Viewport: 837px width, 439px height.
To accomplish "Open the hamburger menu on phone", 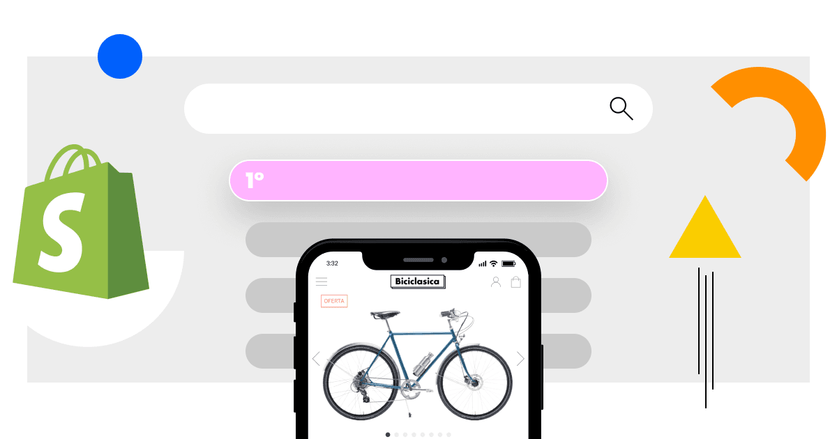I will click(322, 282).
